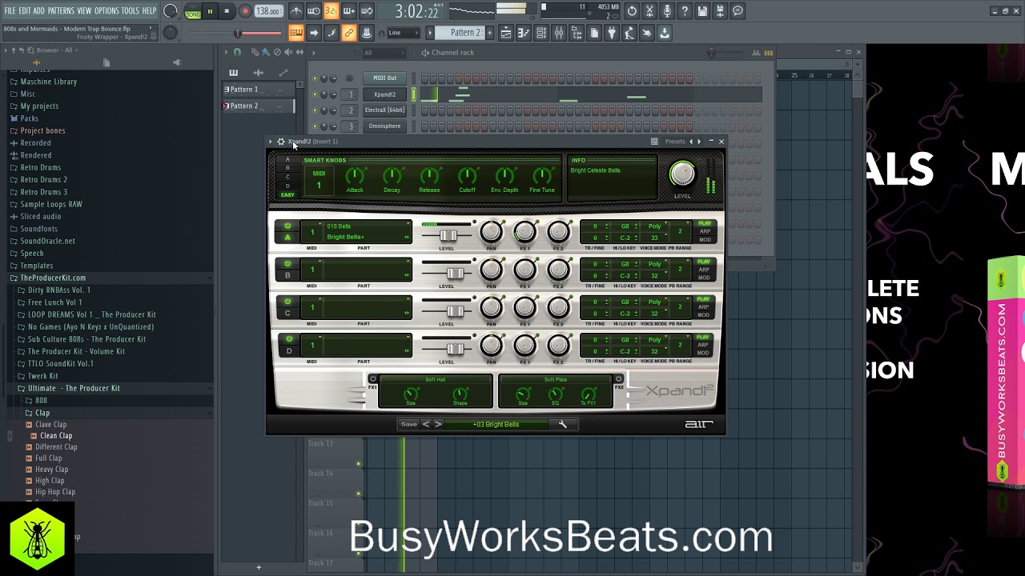
Task: Select the Omnisphere channel button
Action: tap(384, 126)
